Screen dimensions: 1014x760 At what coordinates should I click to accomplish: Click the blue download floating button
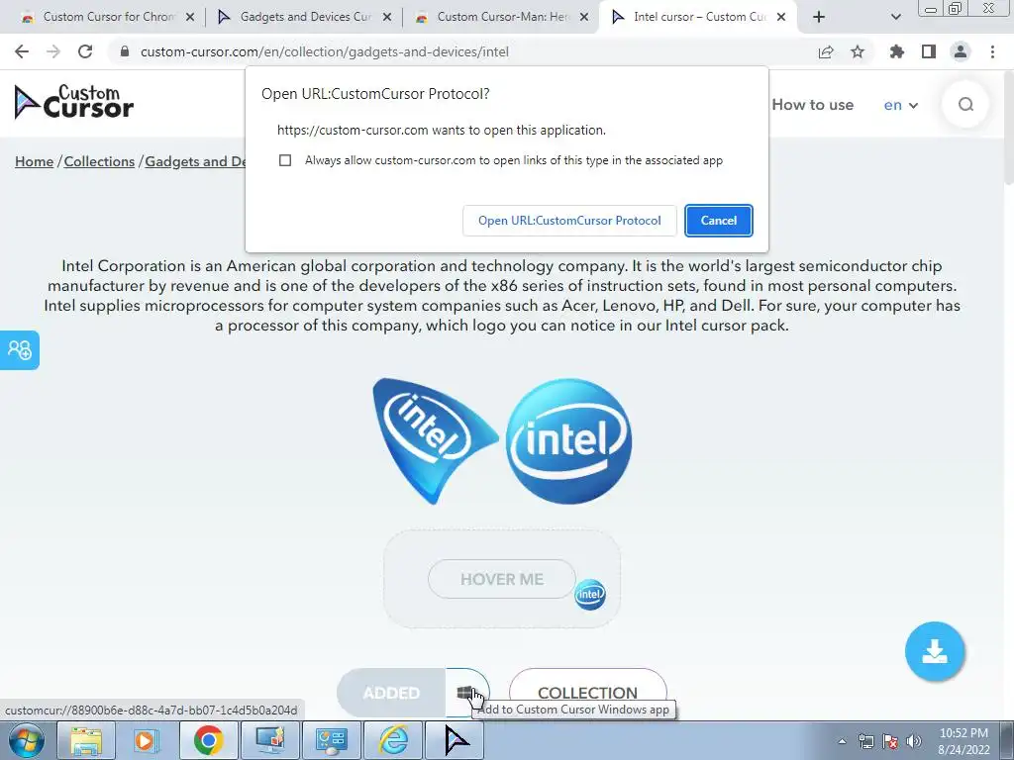[935, 651]
